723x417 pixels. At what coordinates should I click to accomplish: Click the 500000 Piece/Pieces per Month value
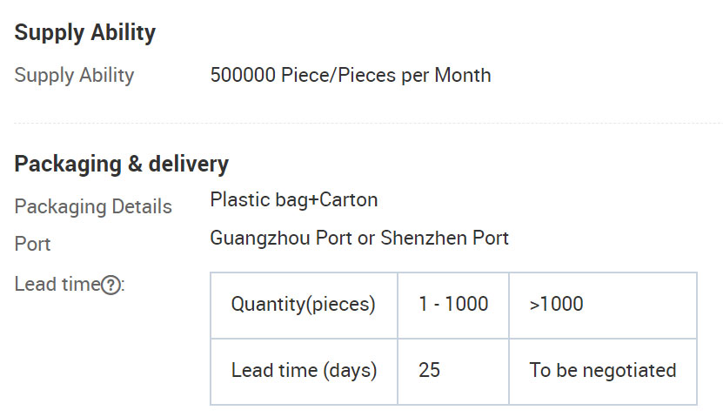(351, 75)
